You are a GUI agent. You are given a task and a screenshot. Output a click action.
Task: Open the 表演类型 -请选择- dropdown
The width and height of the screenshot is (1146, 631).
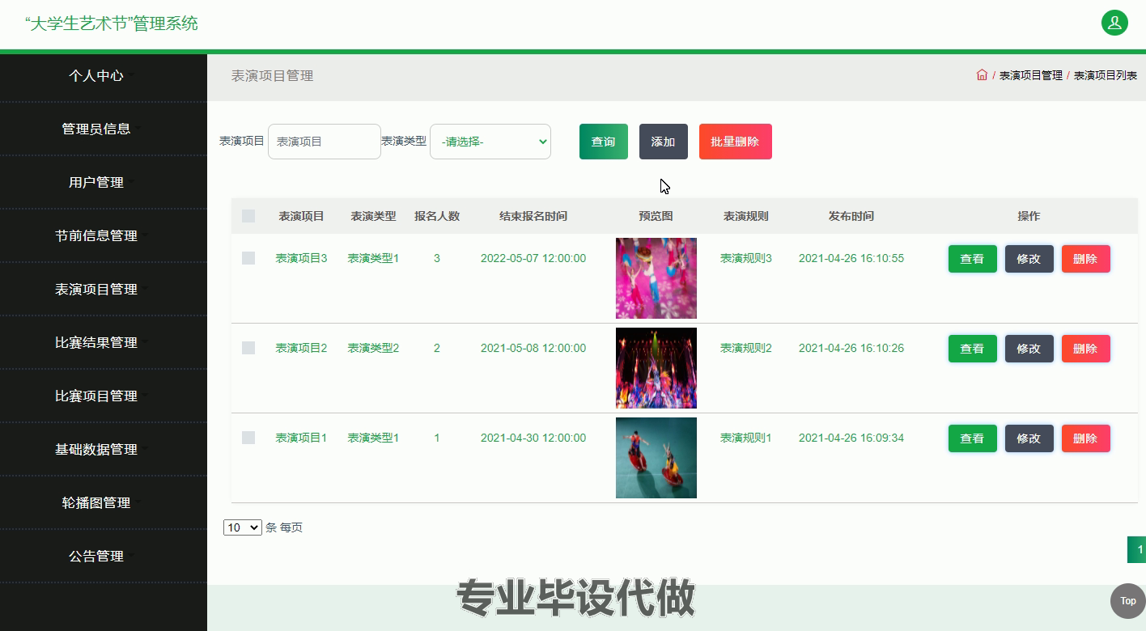coord(490,142)
